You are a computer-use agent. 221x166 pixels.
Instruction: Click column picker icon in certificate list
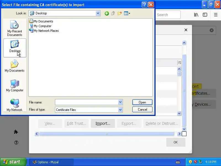[x=180, y=63]
